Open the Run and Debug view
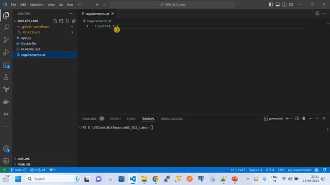Image resolution: width=330 pixels, height=185 pixels. (x=6, y=52)
